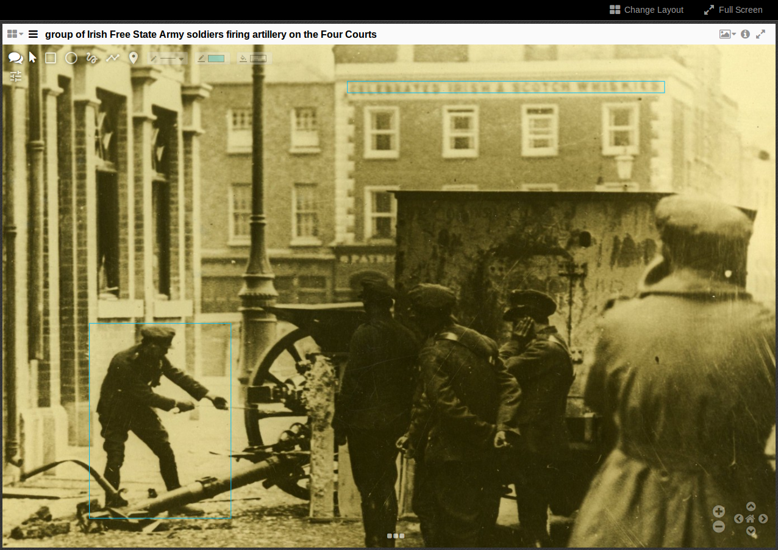This screenshot has height=550, width=778.
Task: Zoom out with the minus button
Action: tap(719, 526)
